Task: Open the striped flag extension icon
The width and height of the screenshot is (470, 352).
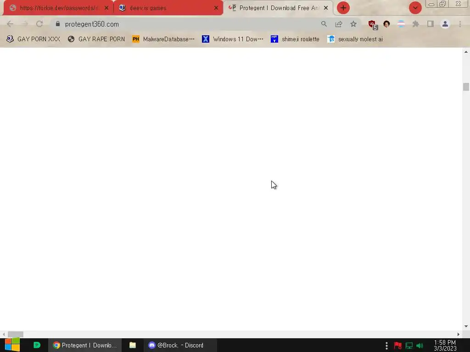Action: point(401,24)
